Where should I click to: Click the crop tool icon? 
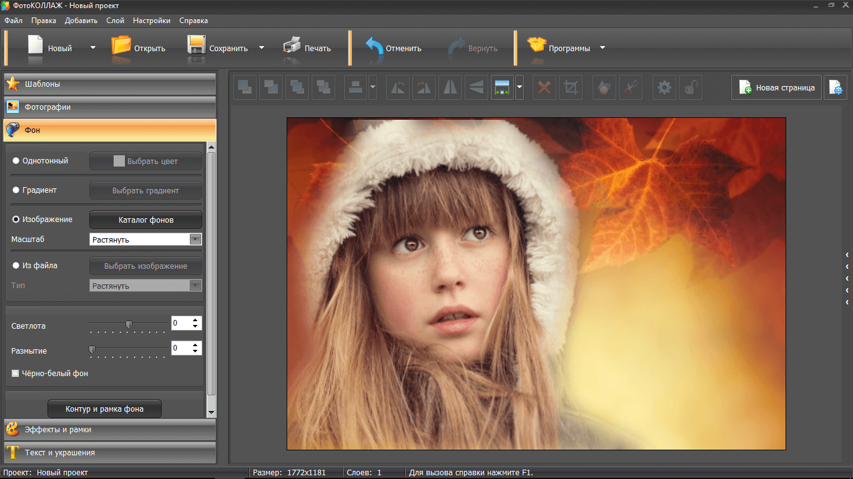(570, 88)
